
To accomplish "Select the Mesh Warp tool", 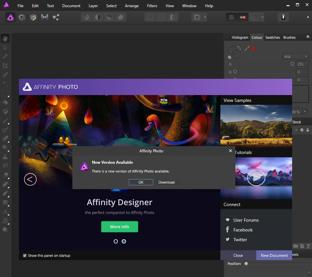I will coord(5,221).
